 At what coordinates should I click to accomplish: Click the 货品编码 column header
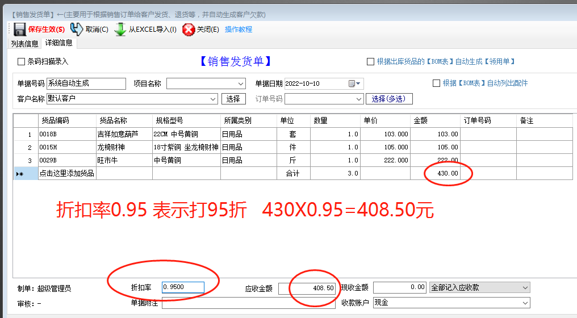[67, 121]
